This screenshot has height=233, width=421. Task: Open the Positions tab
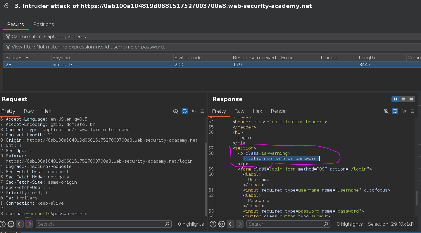click(44, 24)
